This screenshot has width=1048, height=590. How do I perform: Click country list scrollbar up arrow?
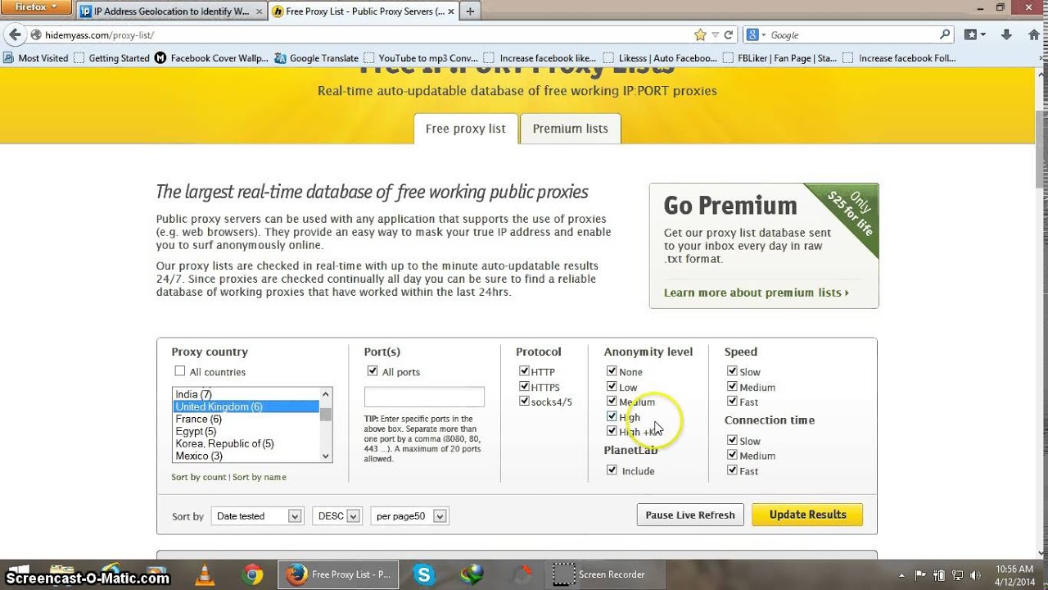tap(326, 393)
